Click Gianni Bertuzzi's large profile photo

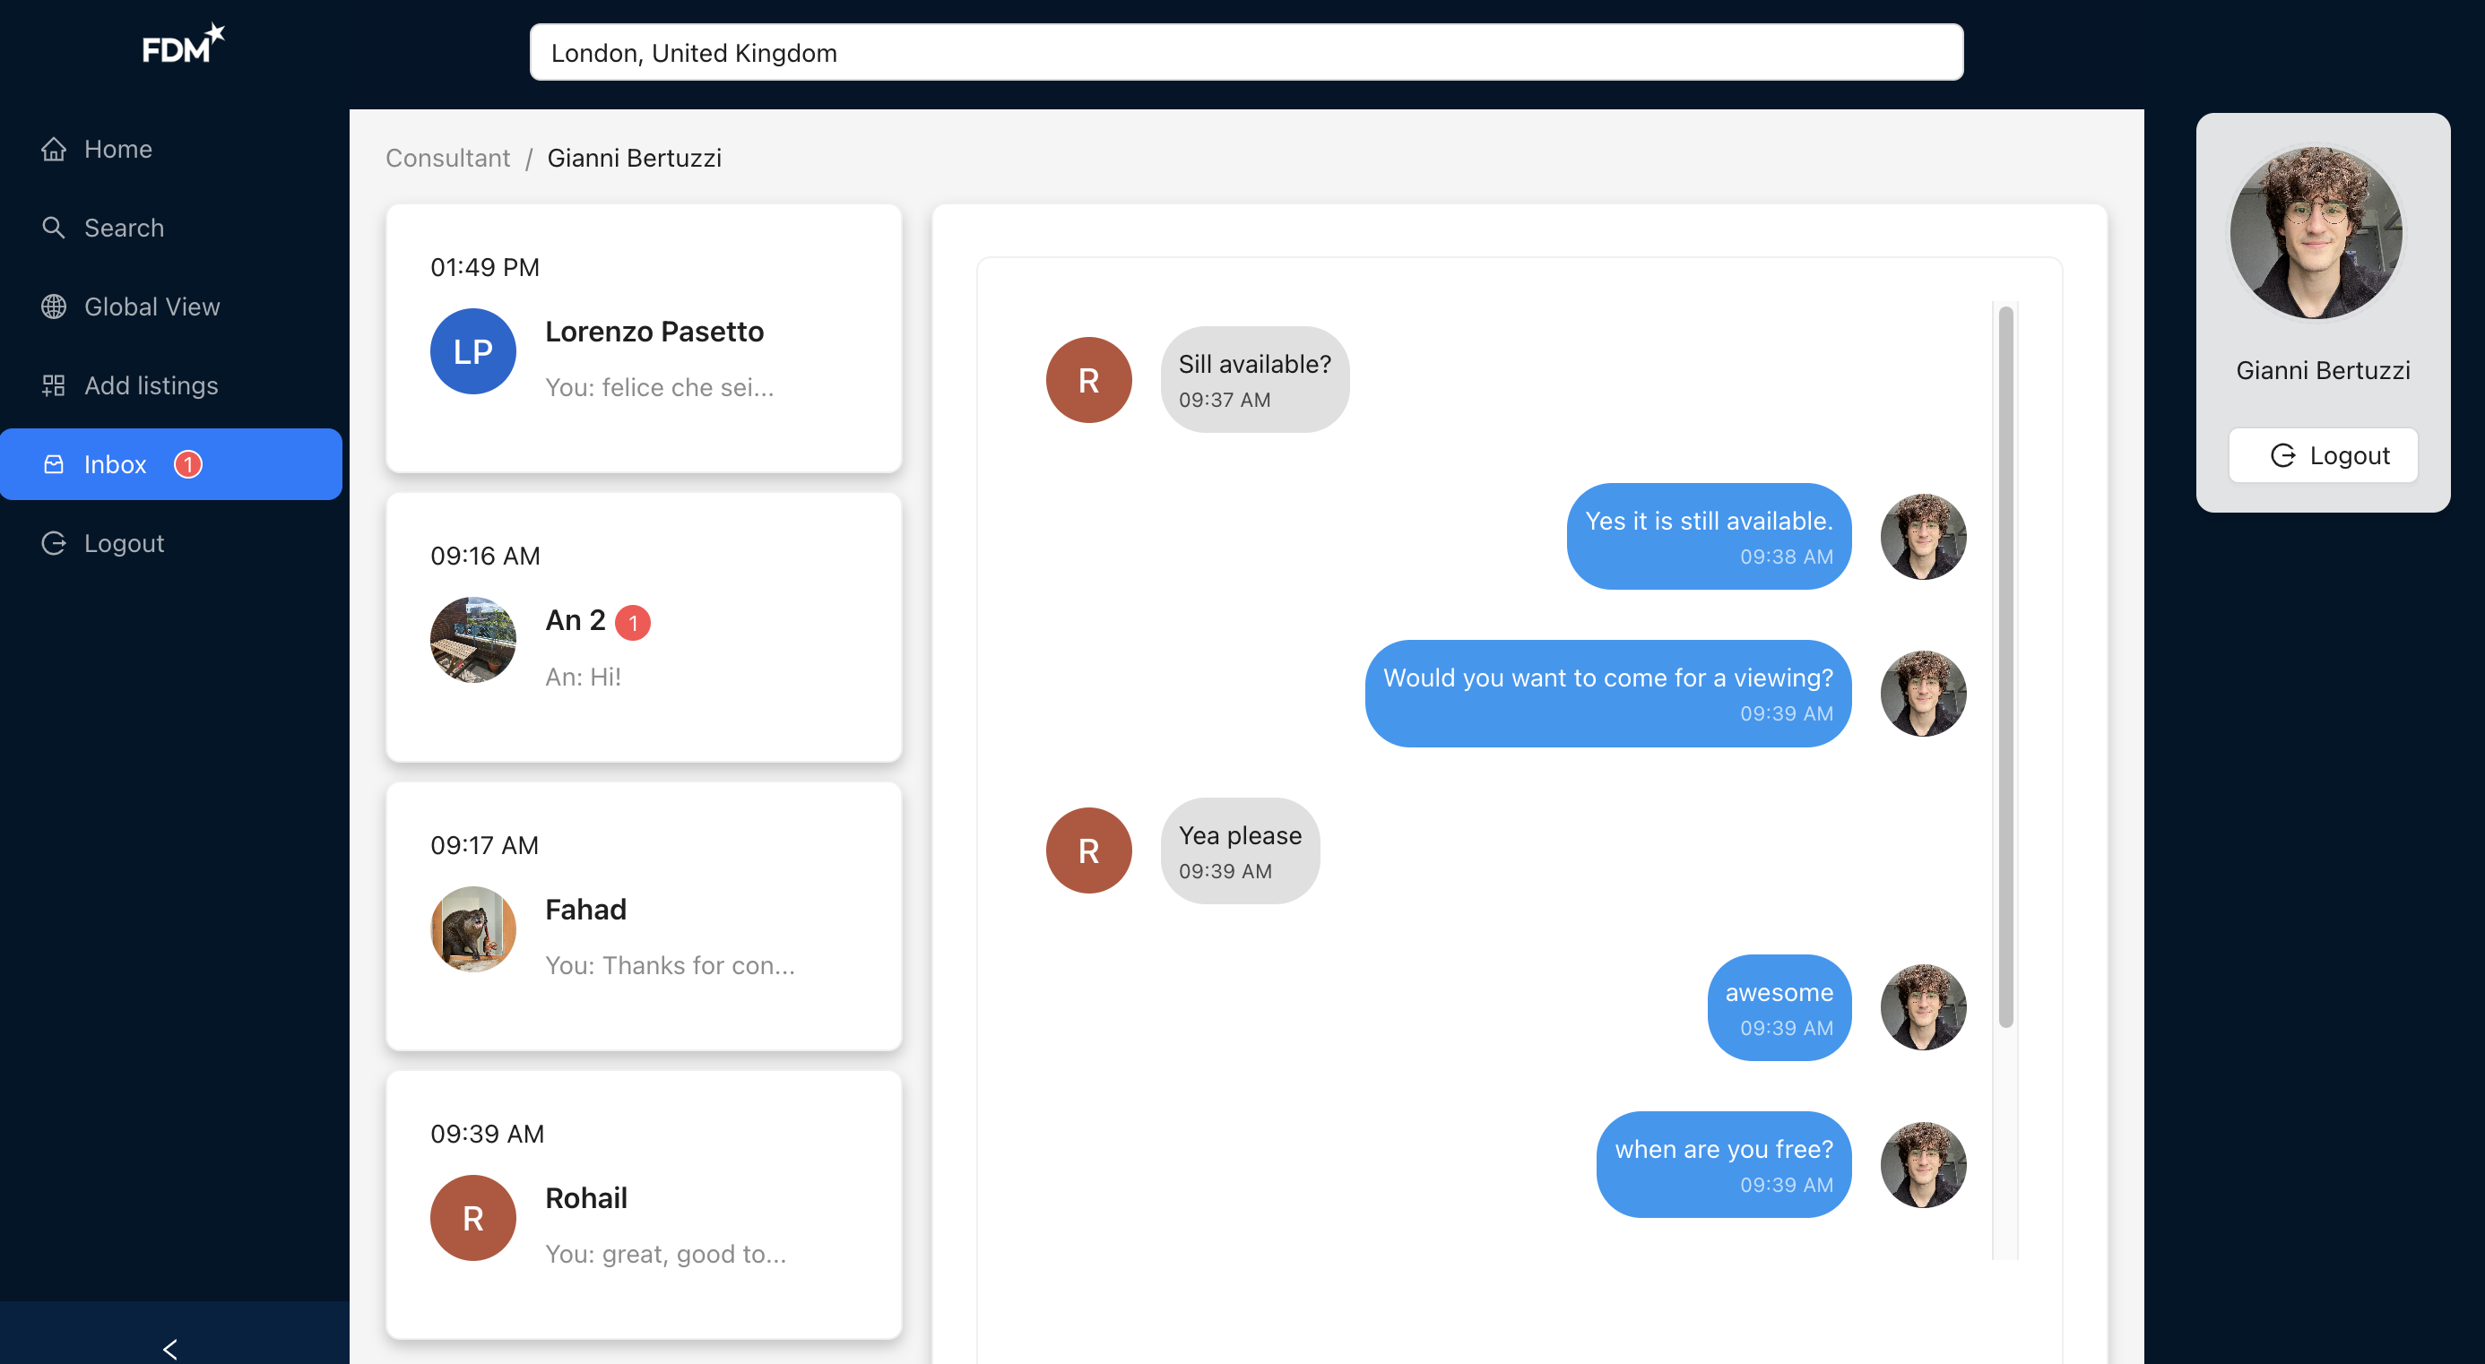(x=2316, y=232)
